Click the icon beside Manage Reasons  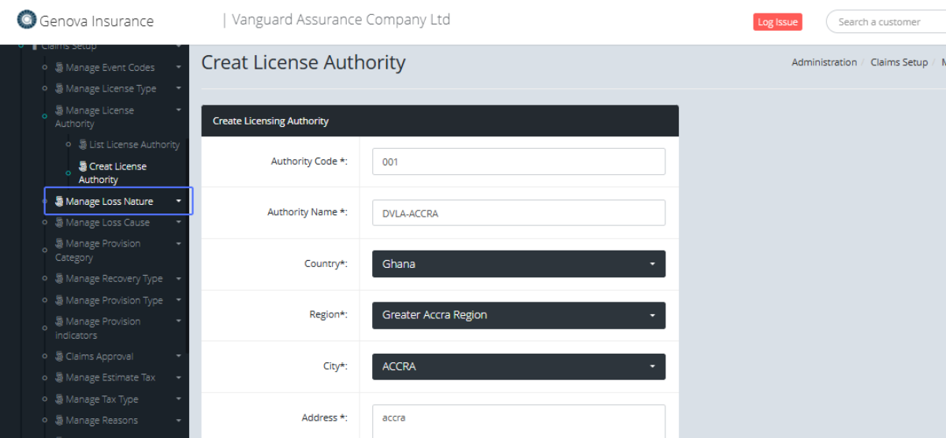(59, 421)
